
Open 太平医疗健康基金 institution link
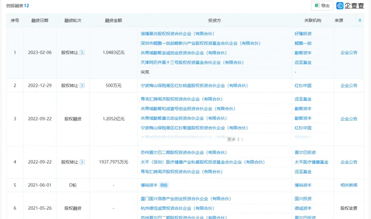tap(311, 162)
